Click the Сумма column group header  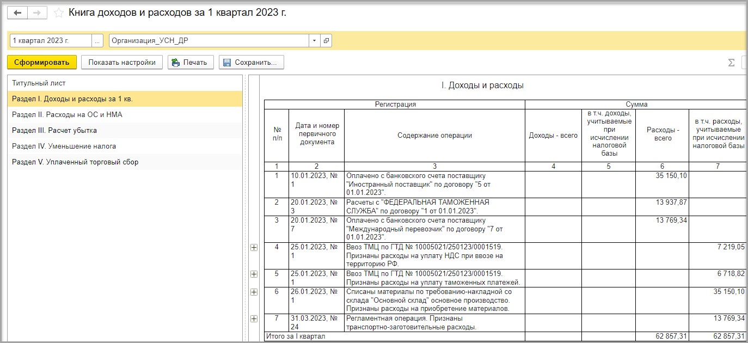pos(636,105)
